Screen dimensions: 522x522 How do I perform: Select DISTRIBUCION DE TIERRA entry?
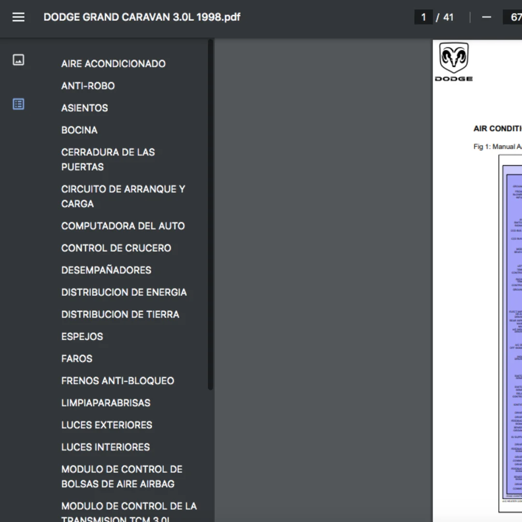(x=120, y=314)
